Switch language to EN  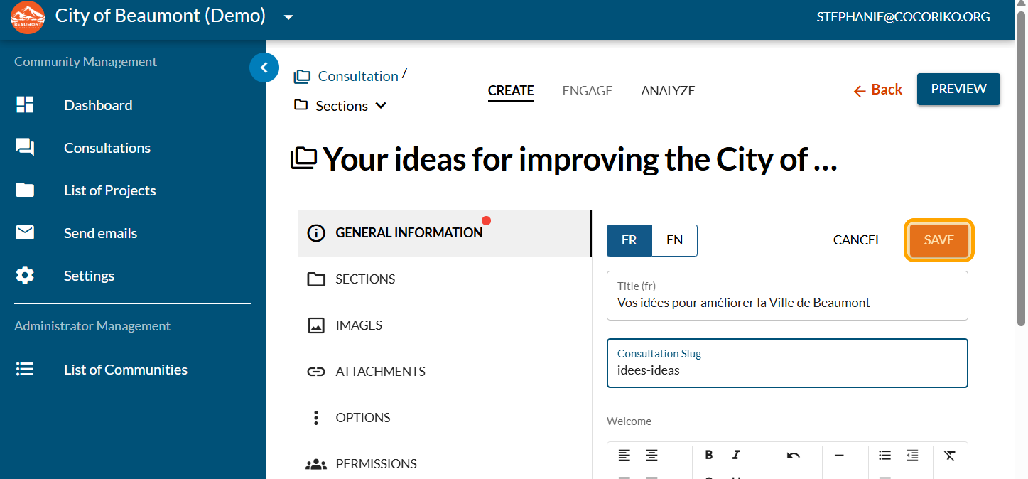pos(674,240)
